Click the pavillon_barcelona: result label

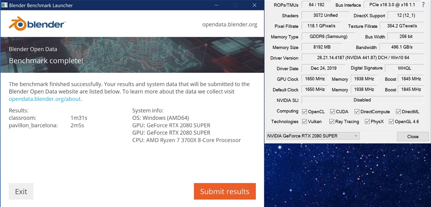click(x=33, y=125)
